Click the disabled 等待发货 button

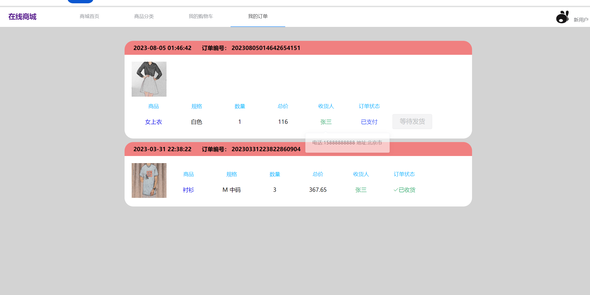click(x=412, y=122)
